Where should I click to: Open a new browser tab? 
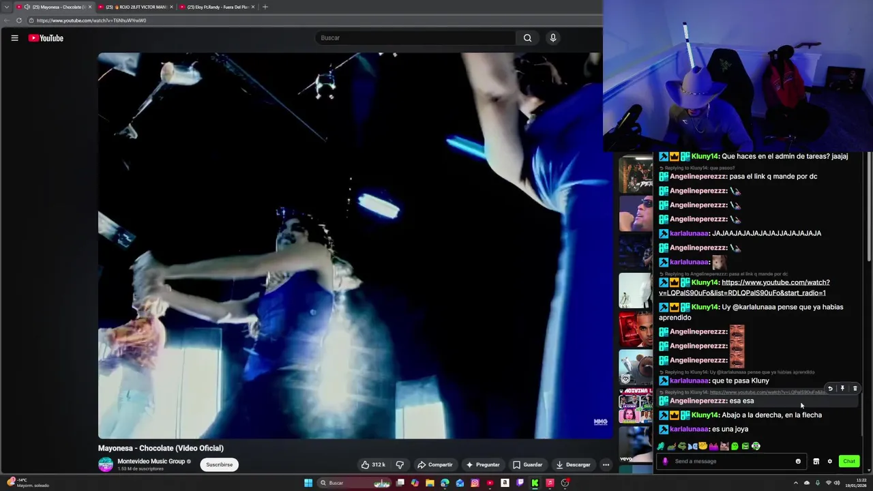click(265, 7)
